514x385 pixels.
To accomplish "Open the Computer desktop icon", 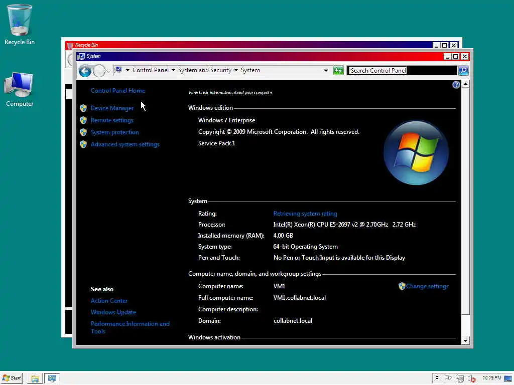I will pos(20,89).
